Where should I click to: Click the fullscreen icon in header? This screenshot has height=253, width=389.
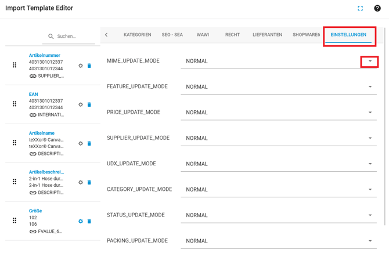(360, 9)
